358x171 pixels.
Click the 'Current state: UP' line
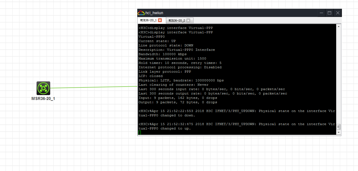tap(157, 41)
